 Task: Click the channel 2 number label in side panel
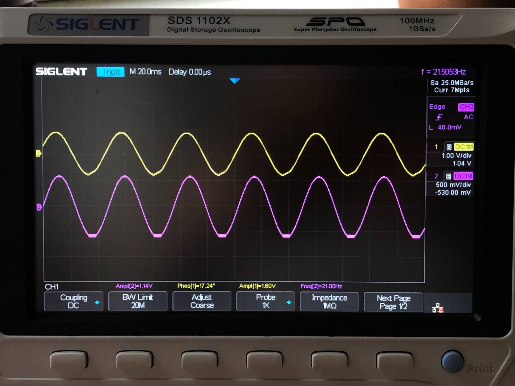pos(436,176)
